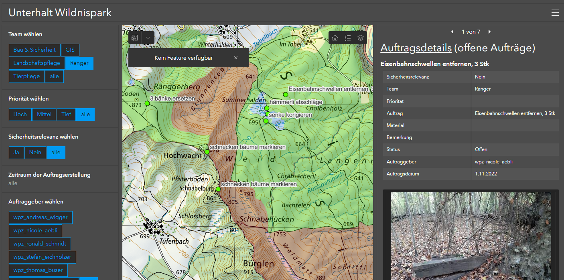Screen dimensions: 564x280
Task: Choose 'Nein' for Sicherheitsrelevanz
Action: click(35, 153)
